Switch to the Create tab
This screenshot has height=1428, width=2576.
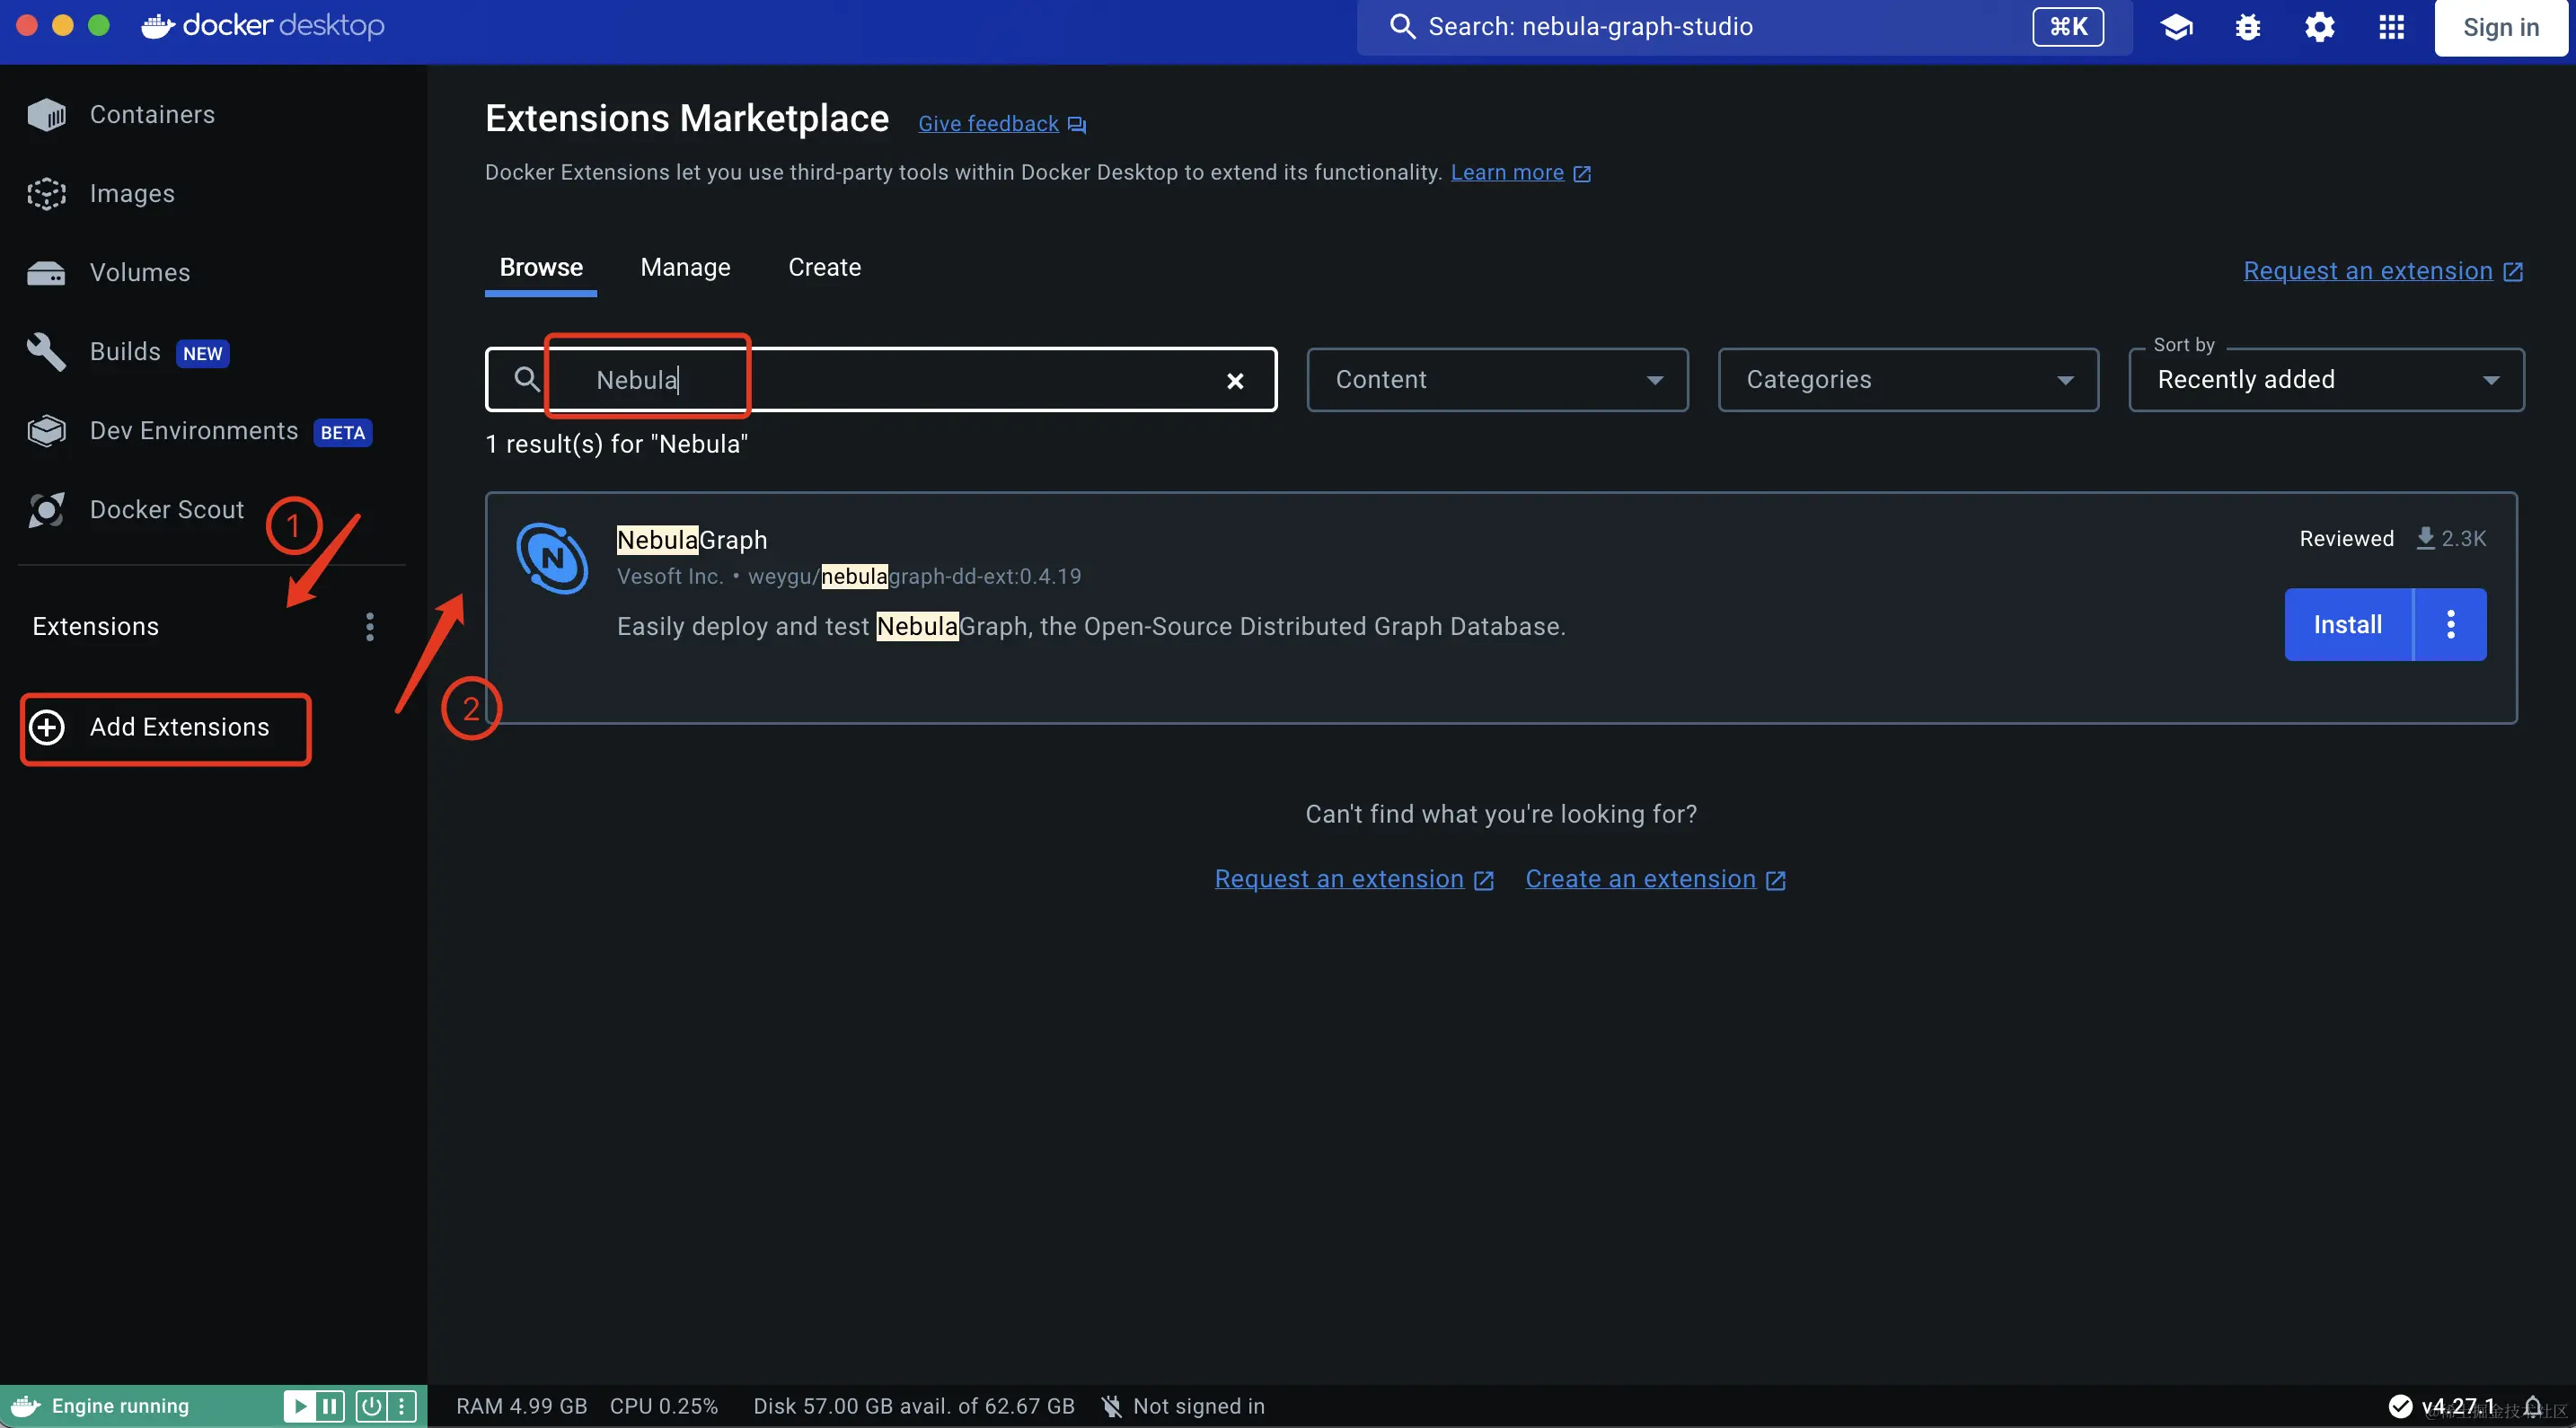point(824,267)
